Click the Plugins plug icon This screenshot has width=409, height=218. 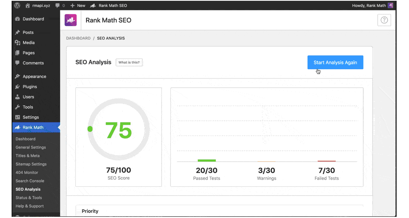pos(18,87)
